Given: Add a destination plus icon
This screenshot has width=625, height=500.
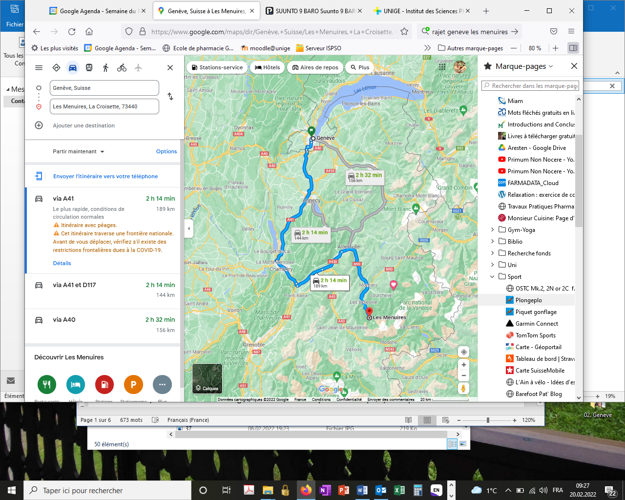Looking at the screenshot, I should pos(39,125).
